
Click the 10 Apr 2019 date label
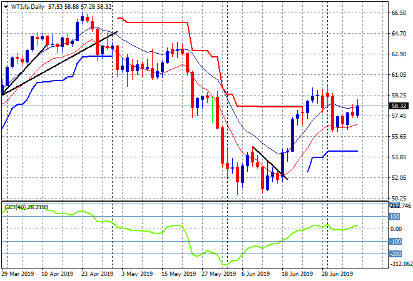click(x=57, y=274)
